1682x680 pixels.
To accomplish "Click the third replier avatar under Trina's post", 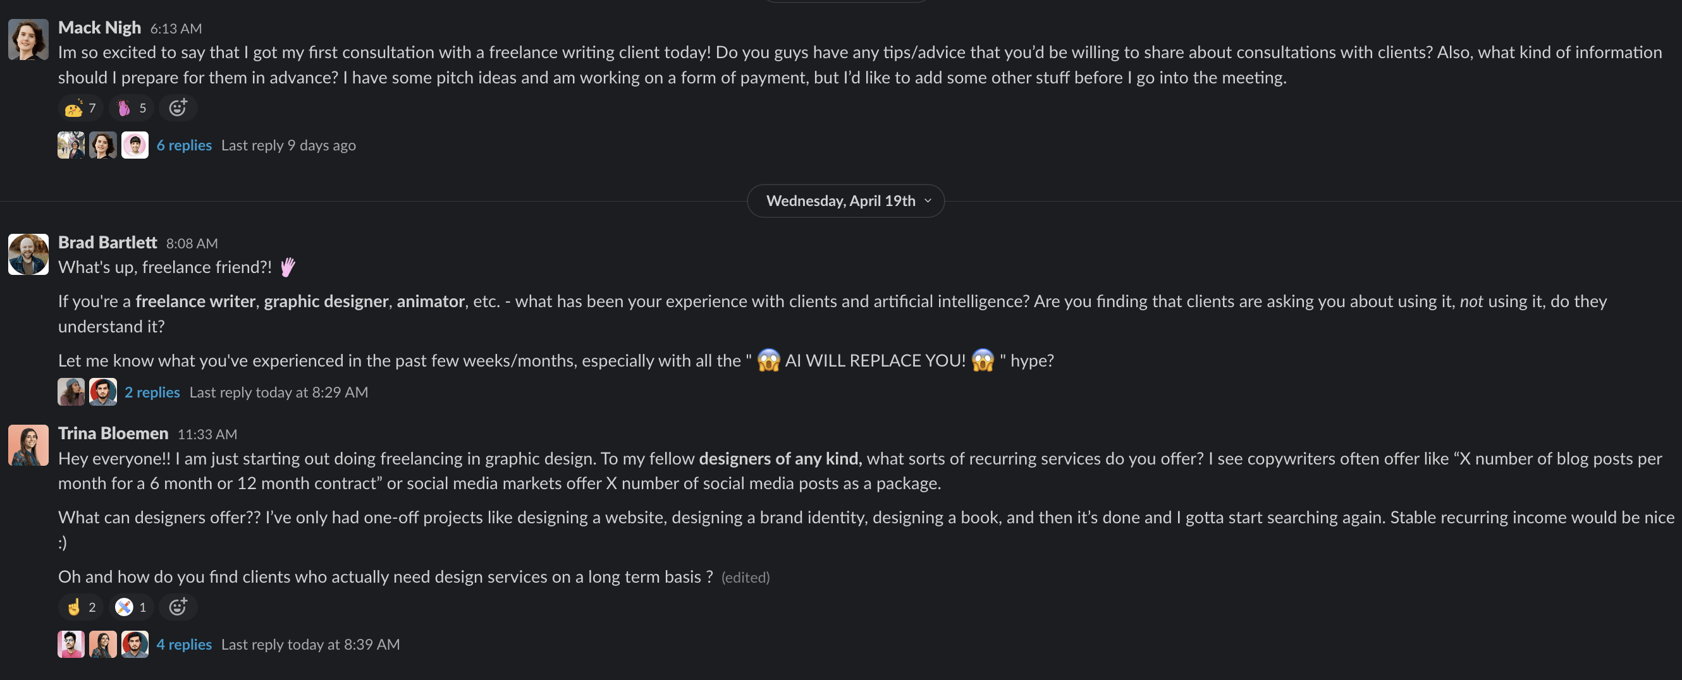I will pyautogui.click(x=135, y=644).
